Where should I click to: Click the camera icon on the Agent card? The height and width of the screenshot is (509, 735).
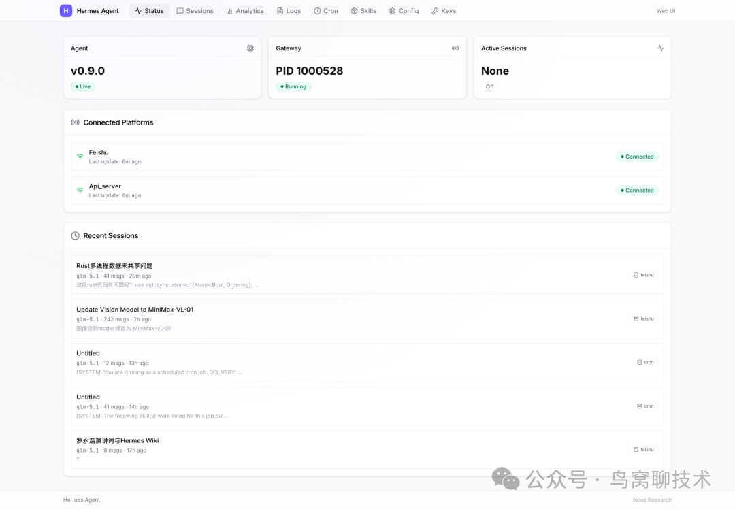250,48
